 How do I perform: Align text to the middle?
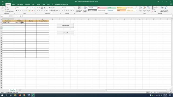coord(40,8)
